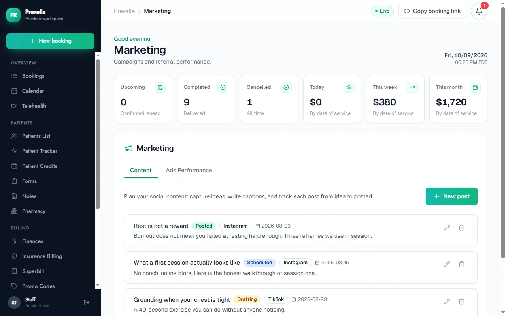Create a New post
The width and height of the screenshot is (506, 316).
point(451,196)
